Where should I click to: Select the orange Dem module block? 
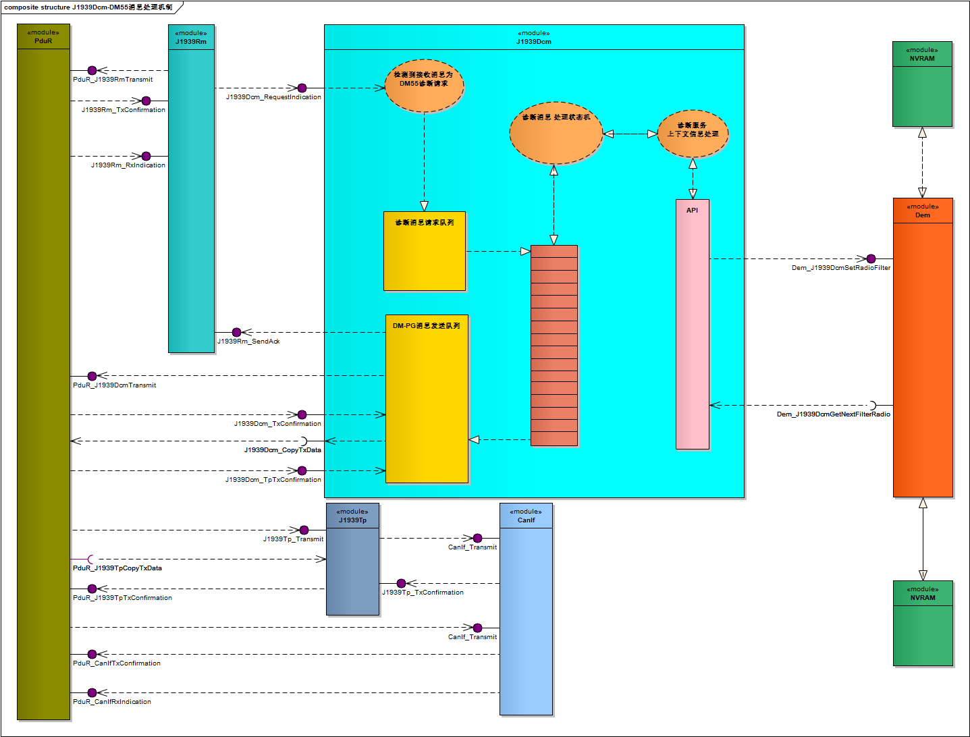[923, 347]
